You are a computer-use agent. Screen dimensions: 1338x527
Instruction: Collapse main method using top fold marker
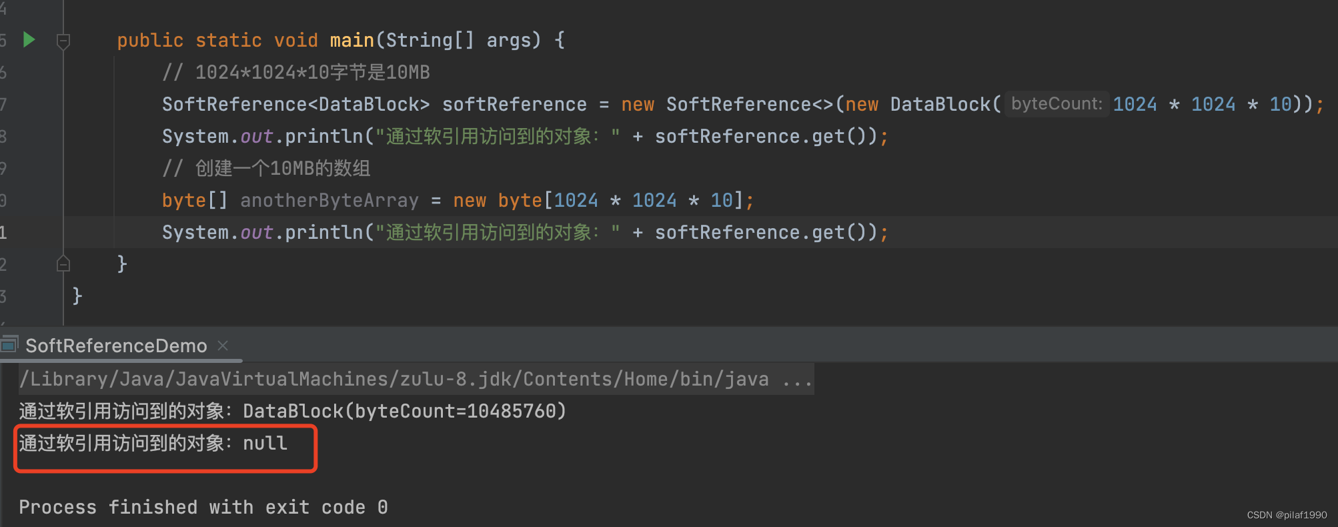tap(63, 41)
